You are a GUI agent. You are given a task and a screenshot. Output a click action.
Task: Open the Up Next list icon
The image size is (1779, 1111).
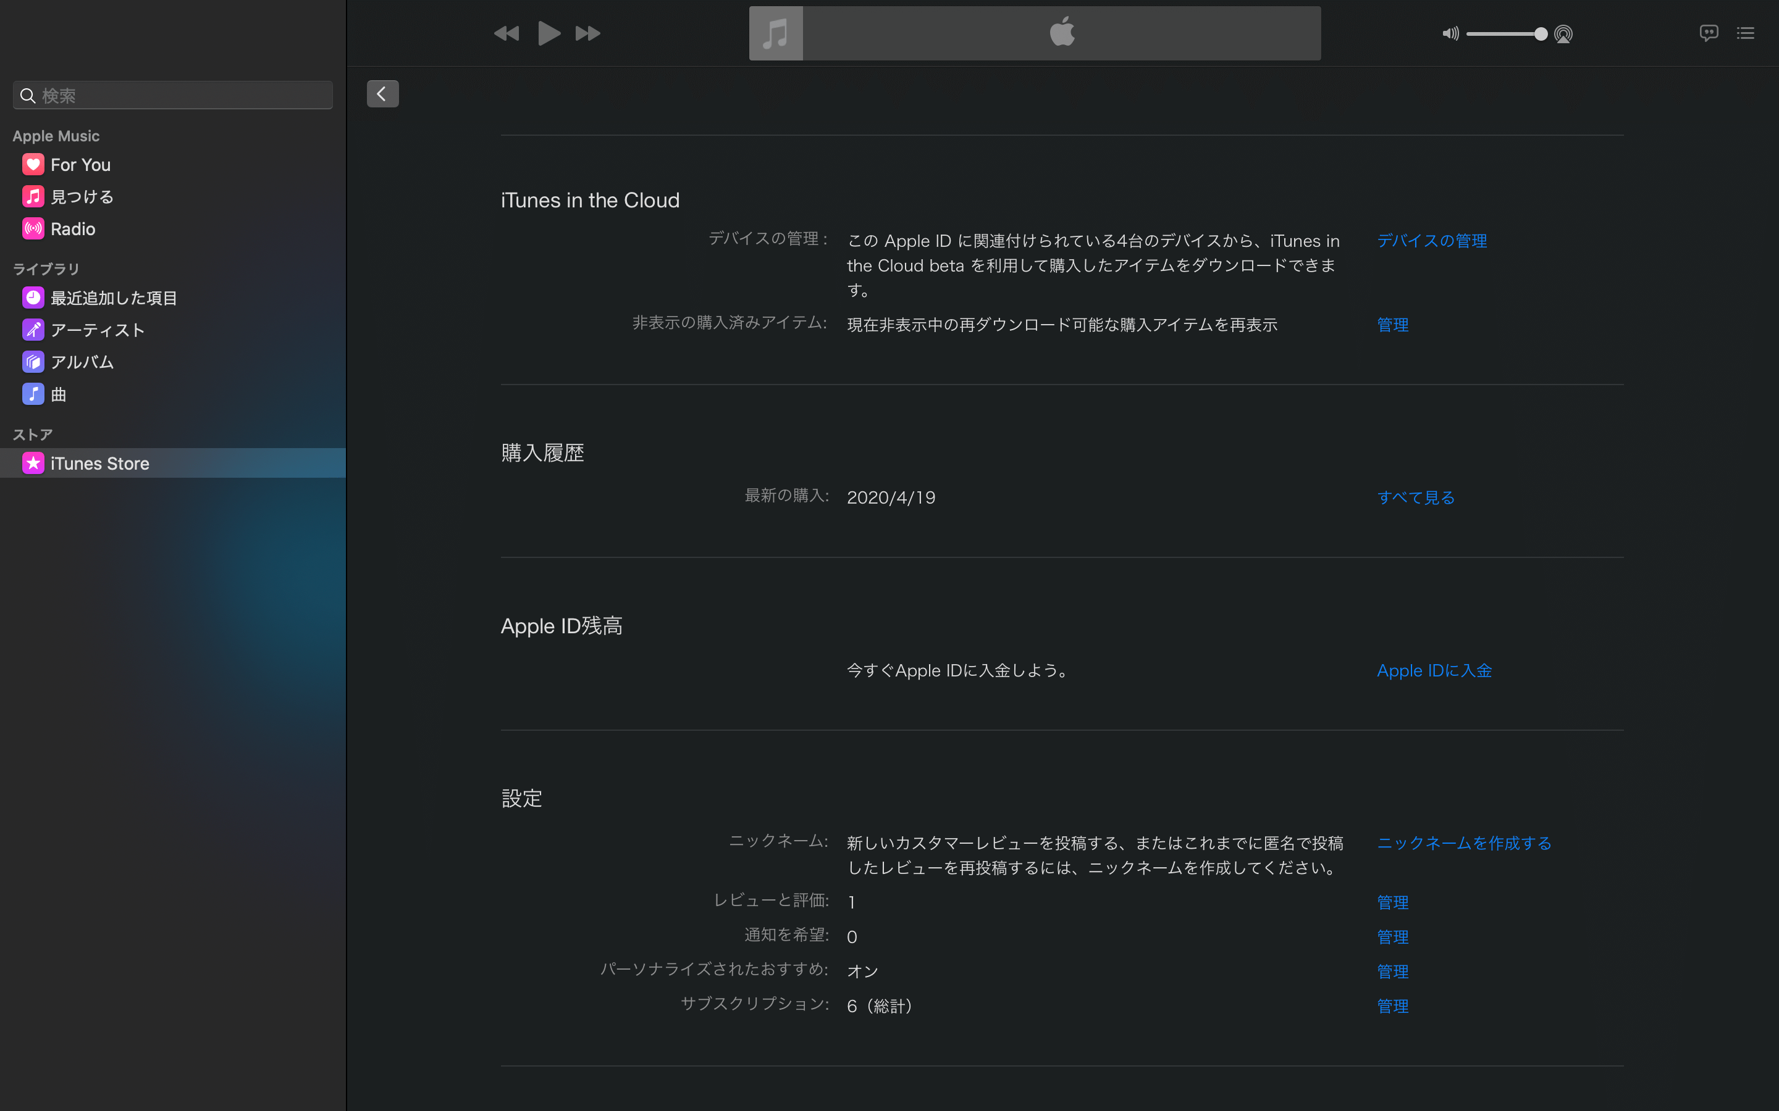click(x=1745, y=33)
